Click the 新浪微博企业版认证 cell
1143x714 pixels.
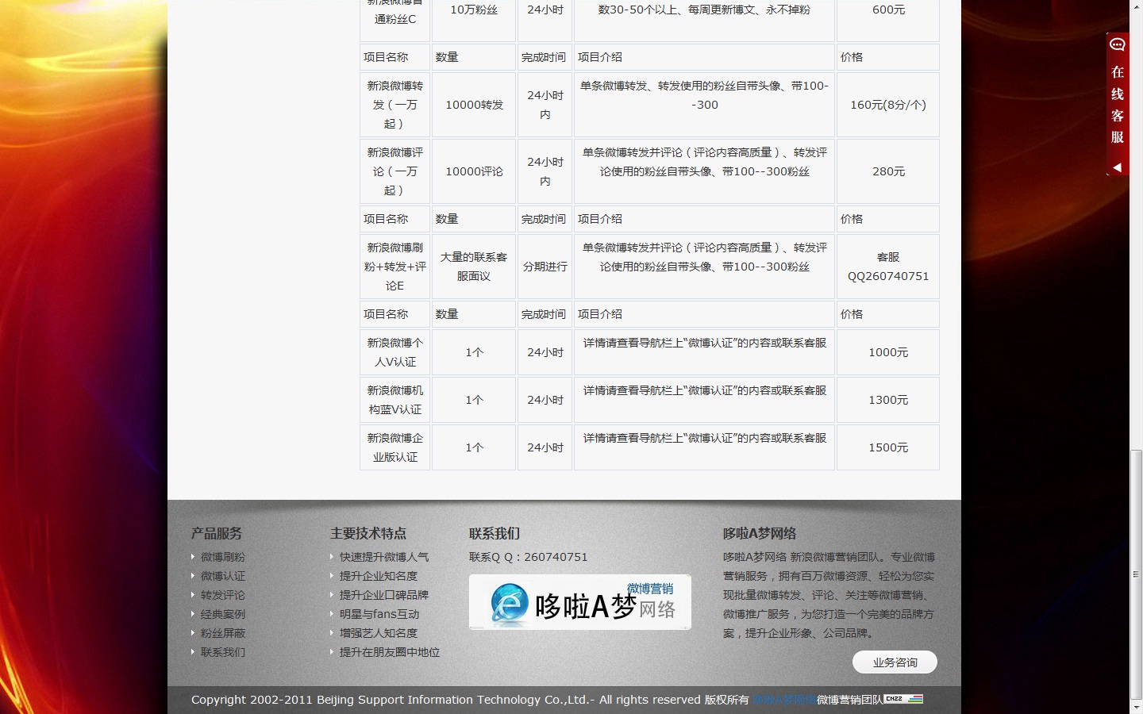(395, 447)
